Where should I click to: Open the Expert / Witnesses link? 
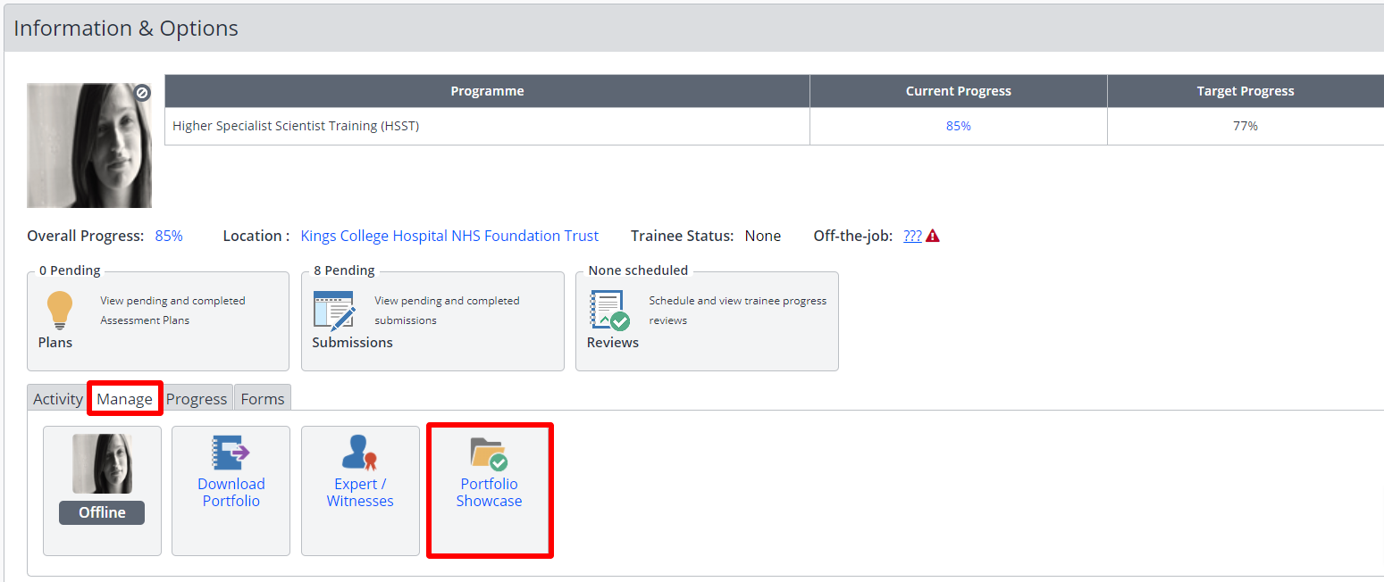(x=360, y=493)
